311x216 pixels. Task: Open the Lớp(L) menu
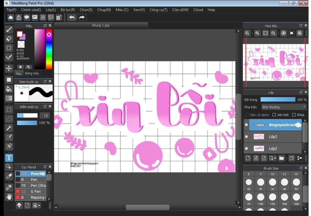click(x=51, y=10)
